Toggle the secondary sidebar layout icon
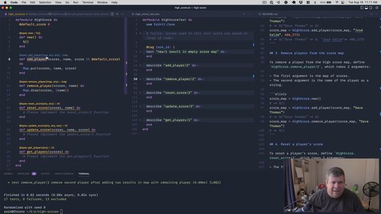381x214 pixels. (371, 8)
